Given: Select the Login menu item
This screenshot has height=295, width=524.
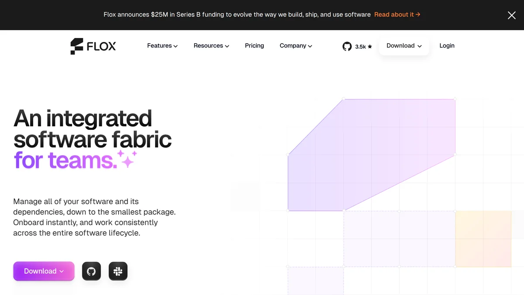Looking at the screenshot, I should (447, 45).
